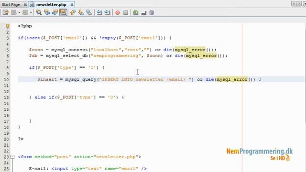This screenshot has width=306, height=172.
Task: Jump to the next bookmark
Action: coord(81,13)
